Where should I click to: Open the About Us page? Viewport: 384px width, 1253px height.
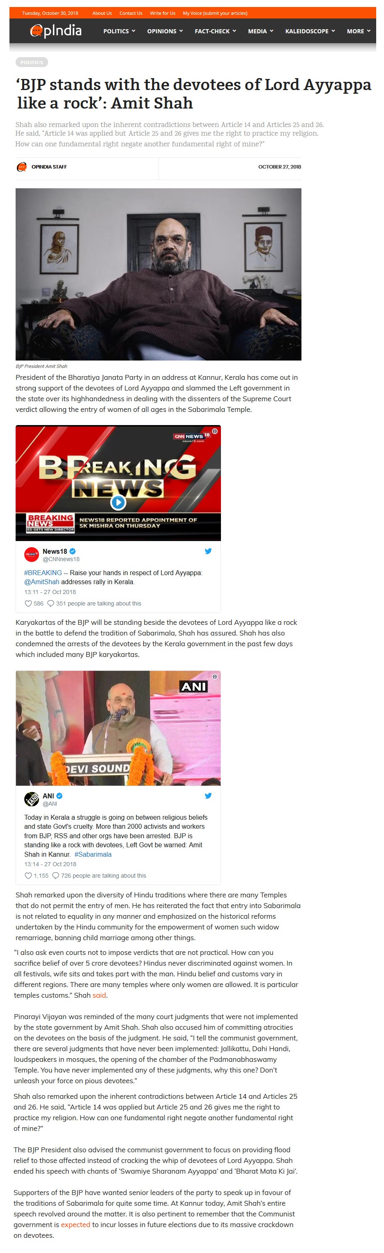tap(102, 13)
